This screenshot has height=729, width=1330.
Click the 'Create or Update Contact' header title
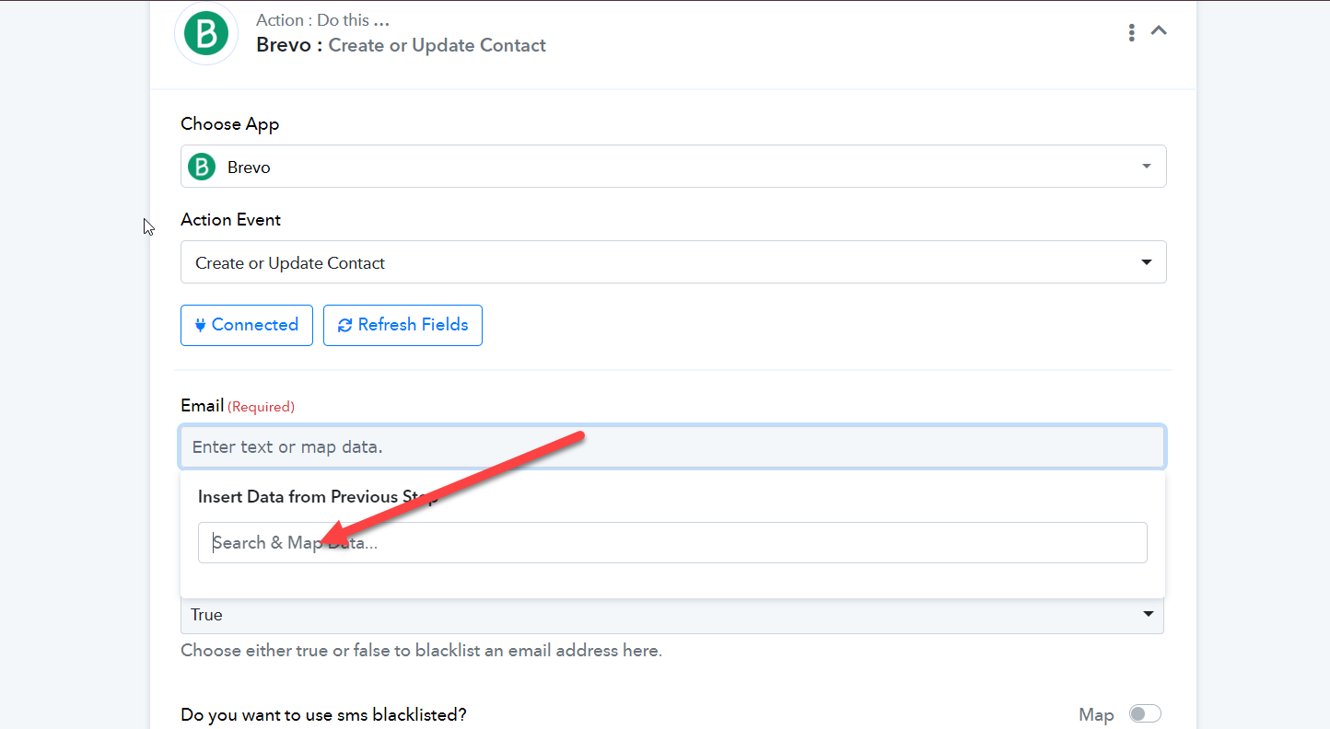pos(437,45)
